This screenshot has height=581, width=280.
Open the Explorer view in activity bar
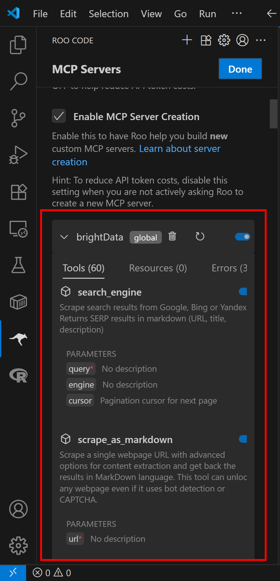18,45
